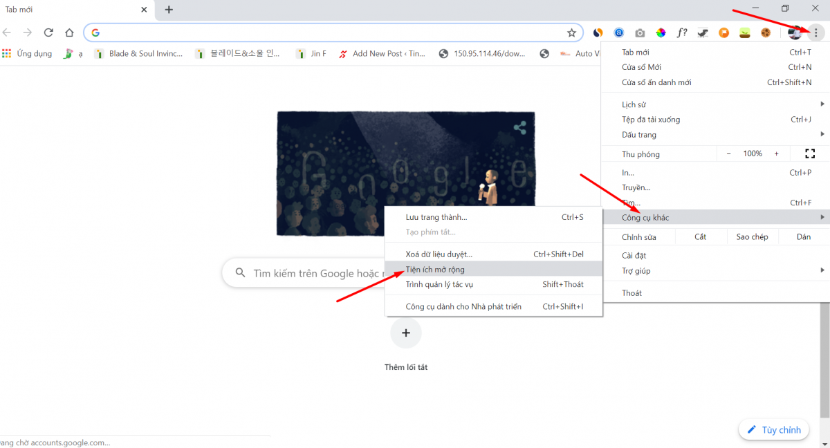This screenshot has width=830, height=448.
Task: Open 'Cài đặt' settings
Action: pos(715,255)
